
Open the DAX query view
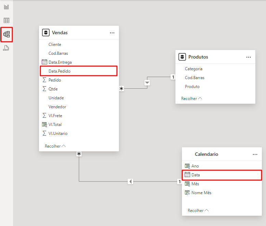(x=6, y=48)
